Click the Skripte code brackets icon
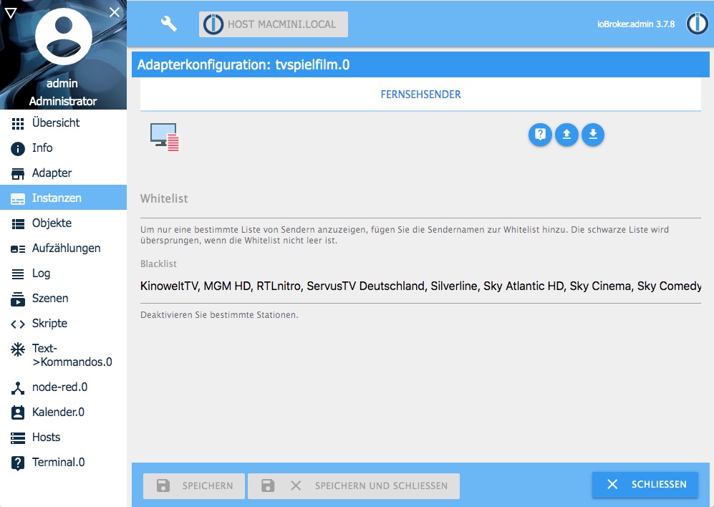The width and height of the screenshot is (714, 507). tap(18, 324)
